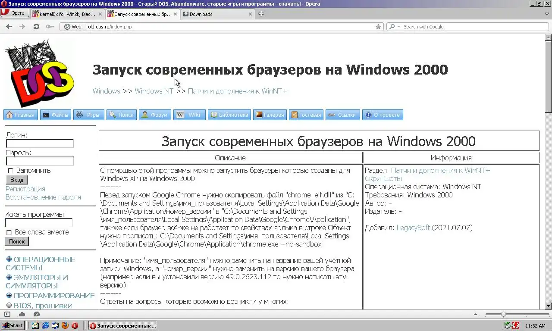This screenshot has width=552, height=331.
Task: Open the Восстановление пароля link
Action: click(x=43, y=197)
